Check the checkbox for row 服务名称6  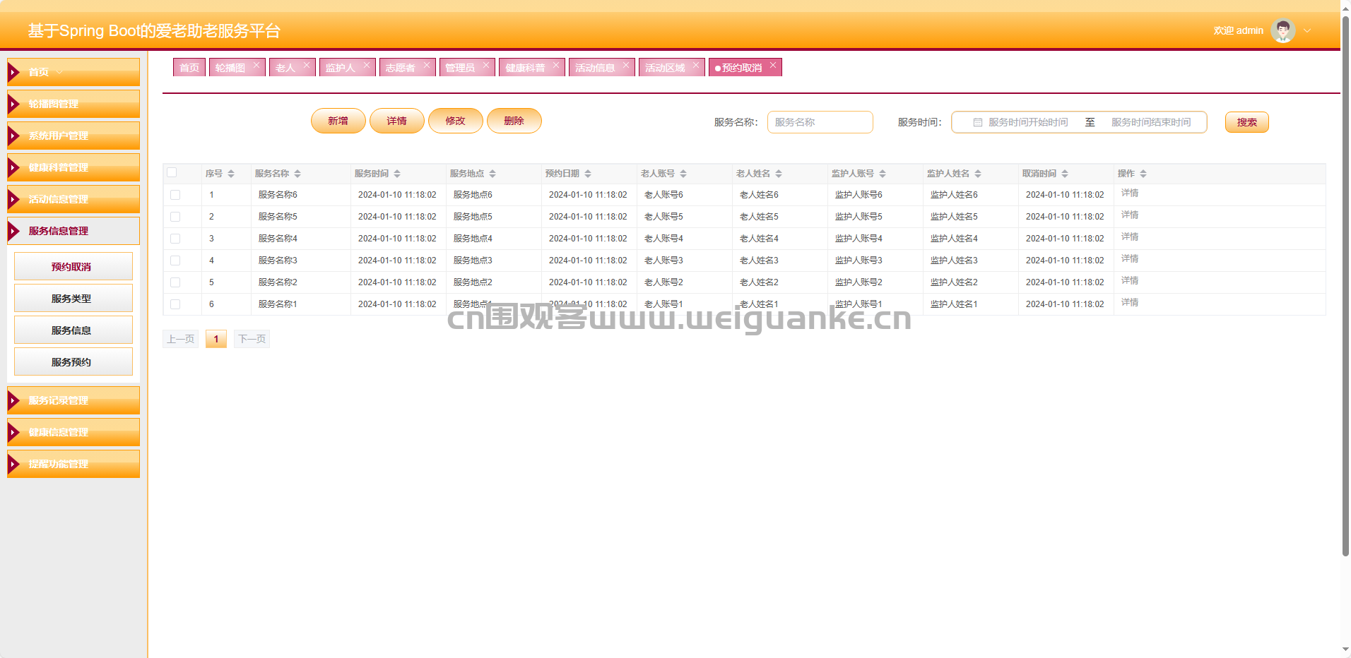175,195
